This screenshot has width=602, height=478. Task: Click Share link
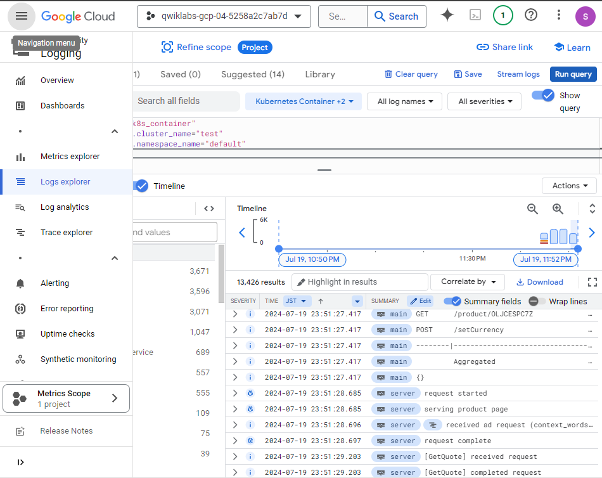point(504,48)
